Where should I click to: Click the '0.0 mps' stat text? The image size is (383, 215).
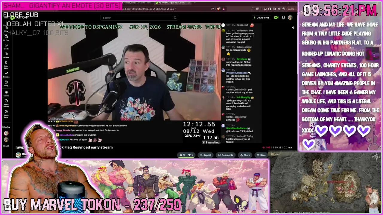click(x=288, y=148)
